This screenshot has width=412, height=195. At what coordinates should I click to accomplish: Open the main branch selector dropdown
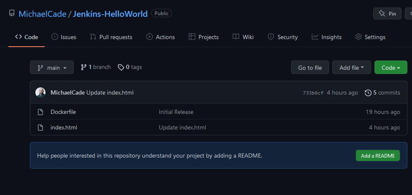click(52, 67)
